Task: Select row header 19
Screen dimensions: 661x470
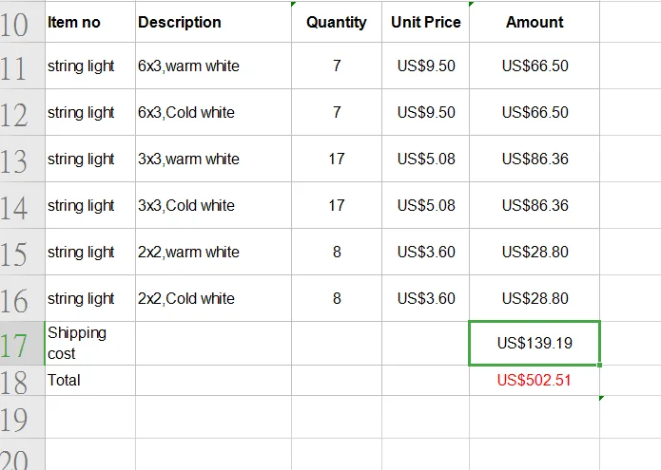Action: pos(22,417)
